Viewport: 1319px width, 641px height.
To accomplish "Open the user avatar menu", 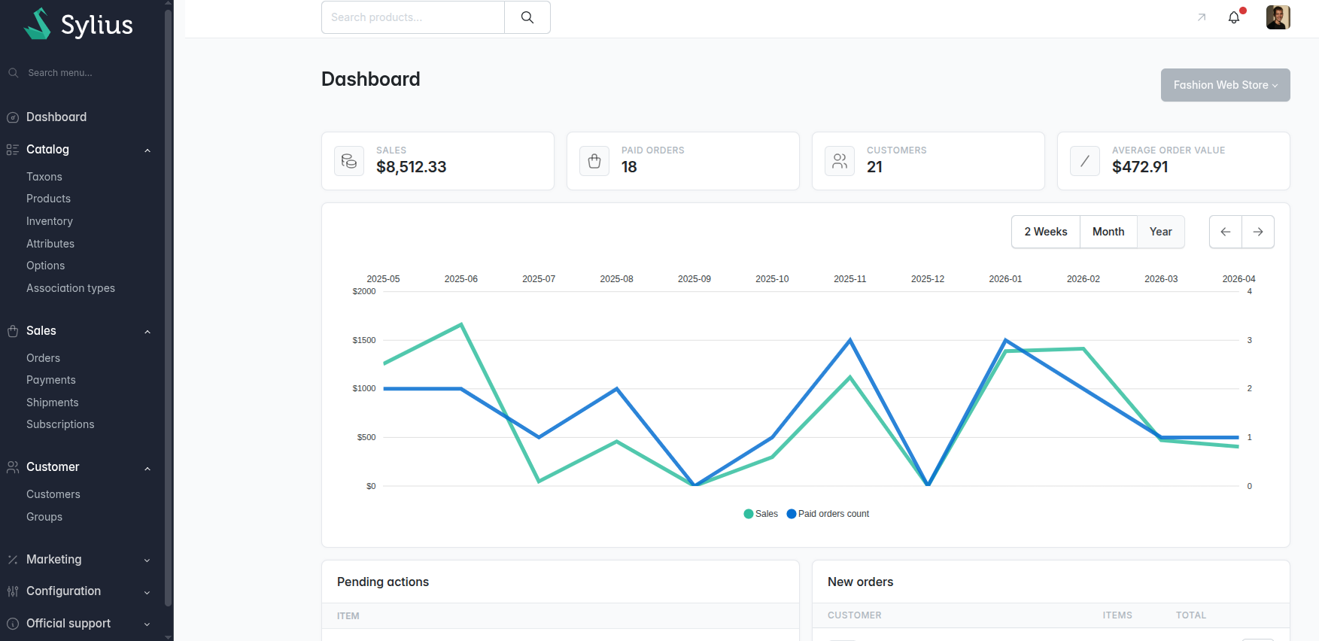I will tap(1278, 17).
